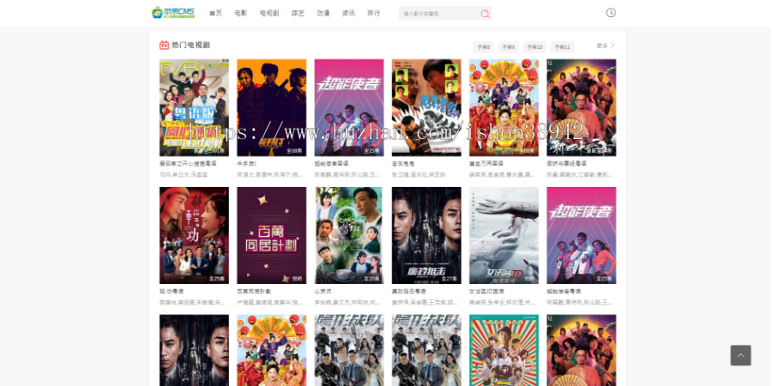Click the 爱回家之开心速递粤语 title text

188,164
